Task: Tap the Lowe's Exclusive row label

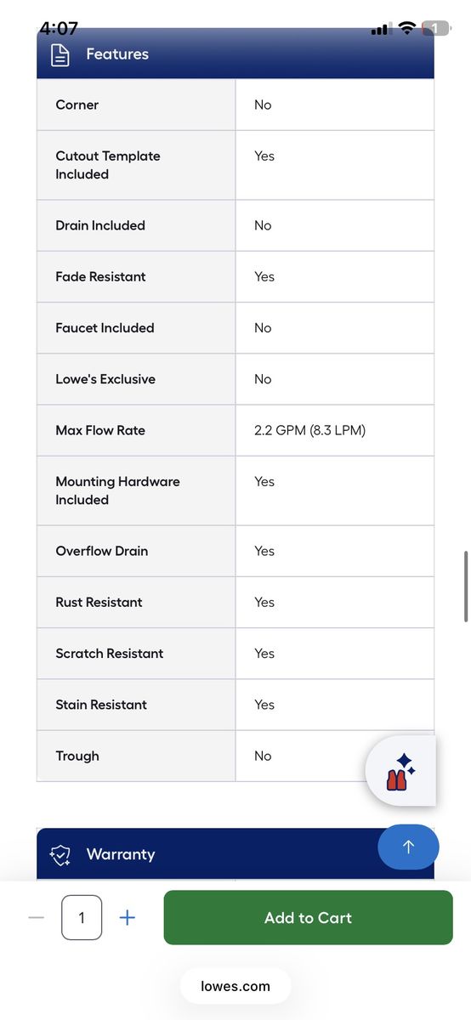Action: point(105,379)
